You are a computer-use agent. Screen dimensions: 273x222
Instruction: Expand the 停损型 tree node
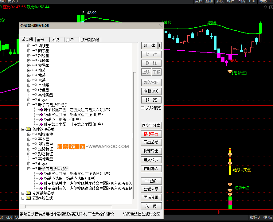[x=29, y=60]
